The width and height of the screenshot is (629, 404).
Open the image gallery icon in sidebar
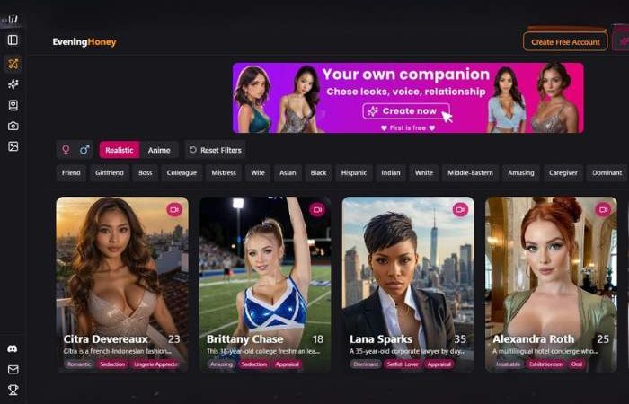[x=13, y=146]
